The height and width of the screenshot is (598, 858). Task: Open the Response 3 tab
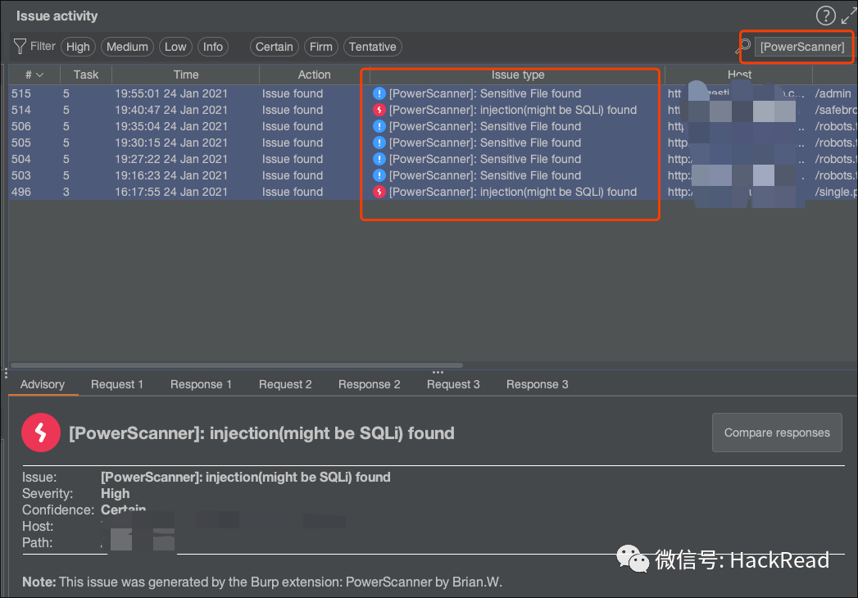(x=538, y=384)
